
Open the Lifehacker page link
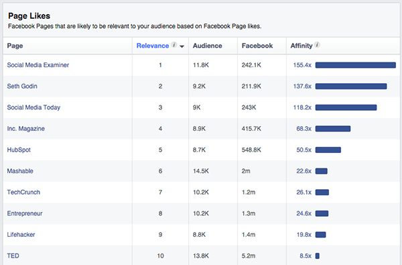pos(21,234)
